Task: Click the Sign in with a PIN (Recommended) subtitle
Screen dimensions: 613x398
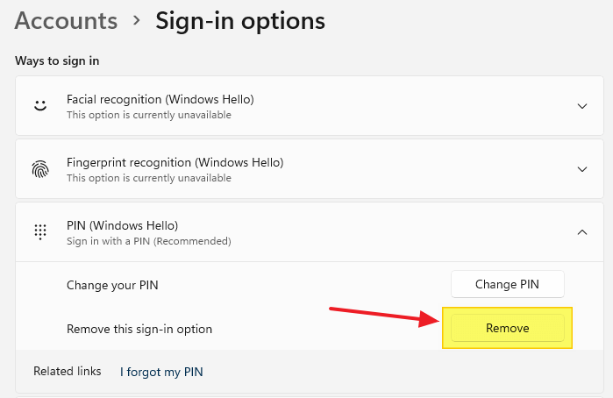Action: 148,240
